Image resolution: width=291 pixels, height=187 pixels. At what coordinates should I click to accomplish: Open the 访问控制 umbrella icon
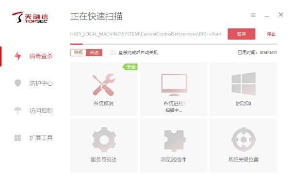point(18,110)
